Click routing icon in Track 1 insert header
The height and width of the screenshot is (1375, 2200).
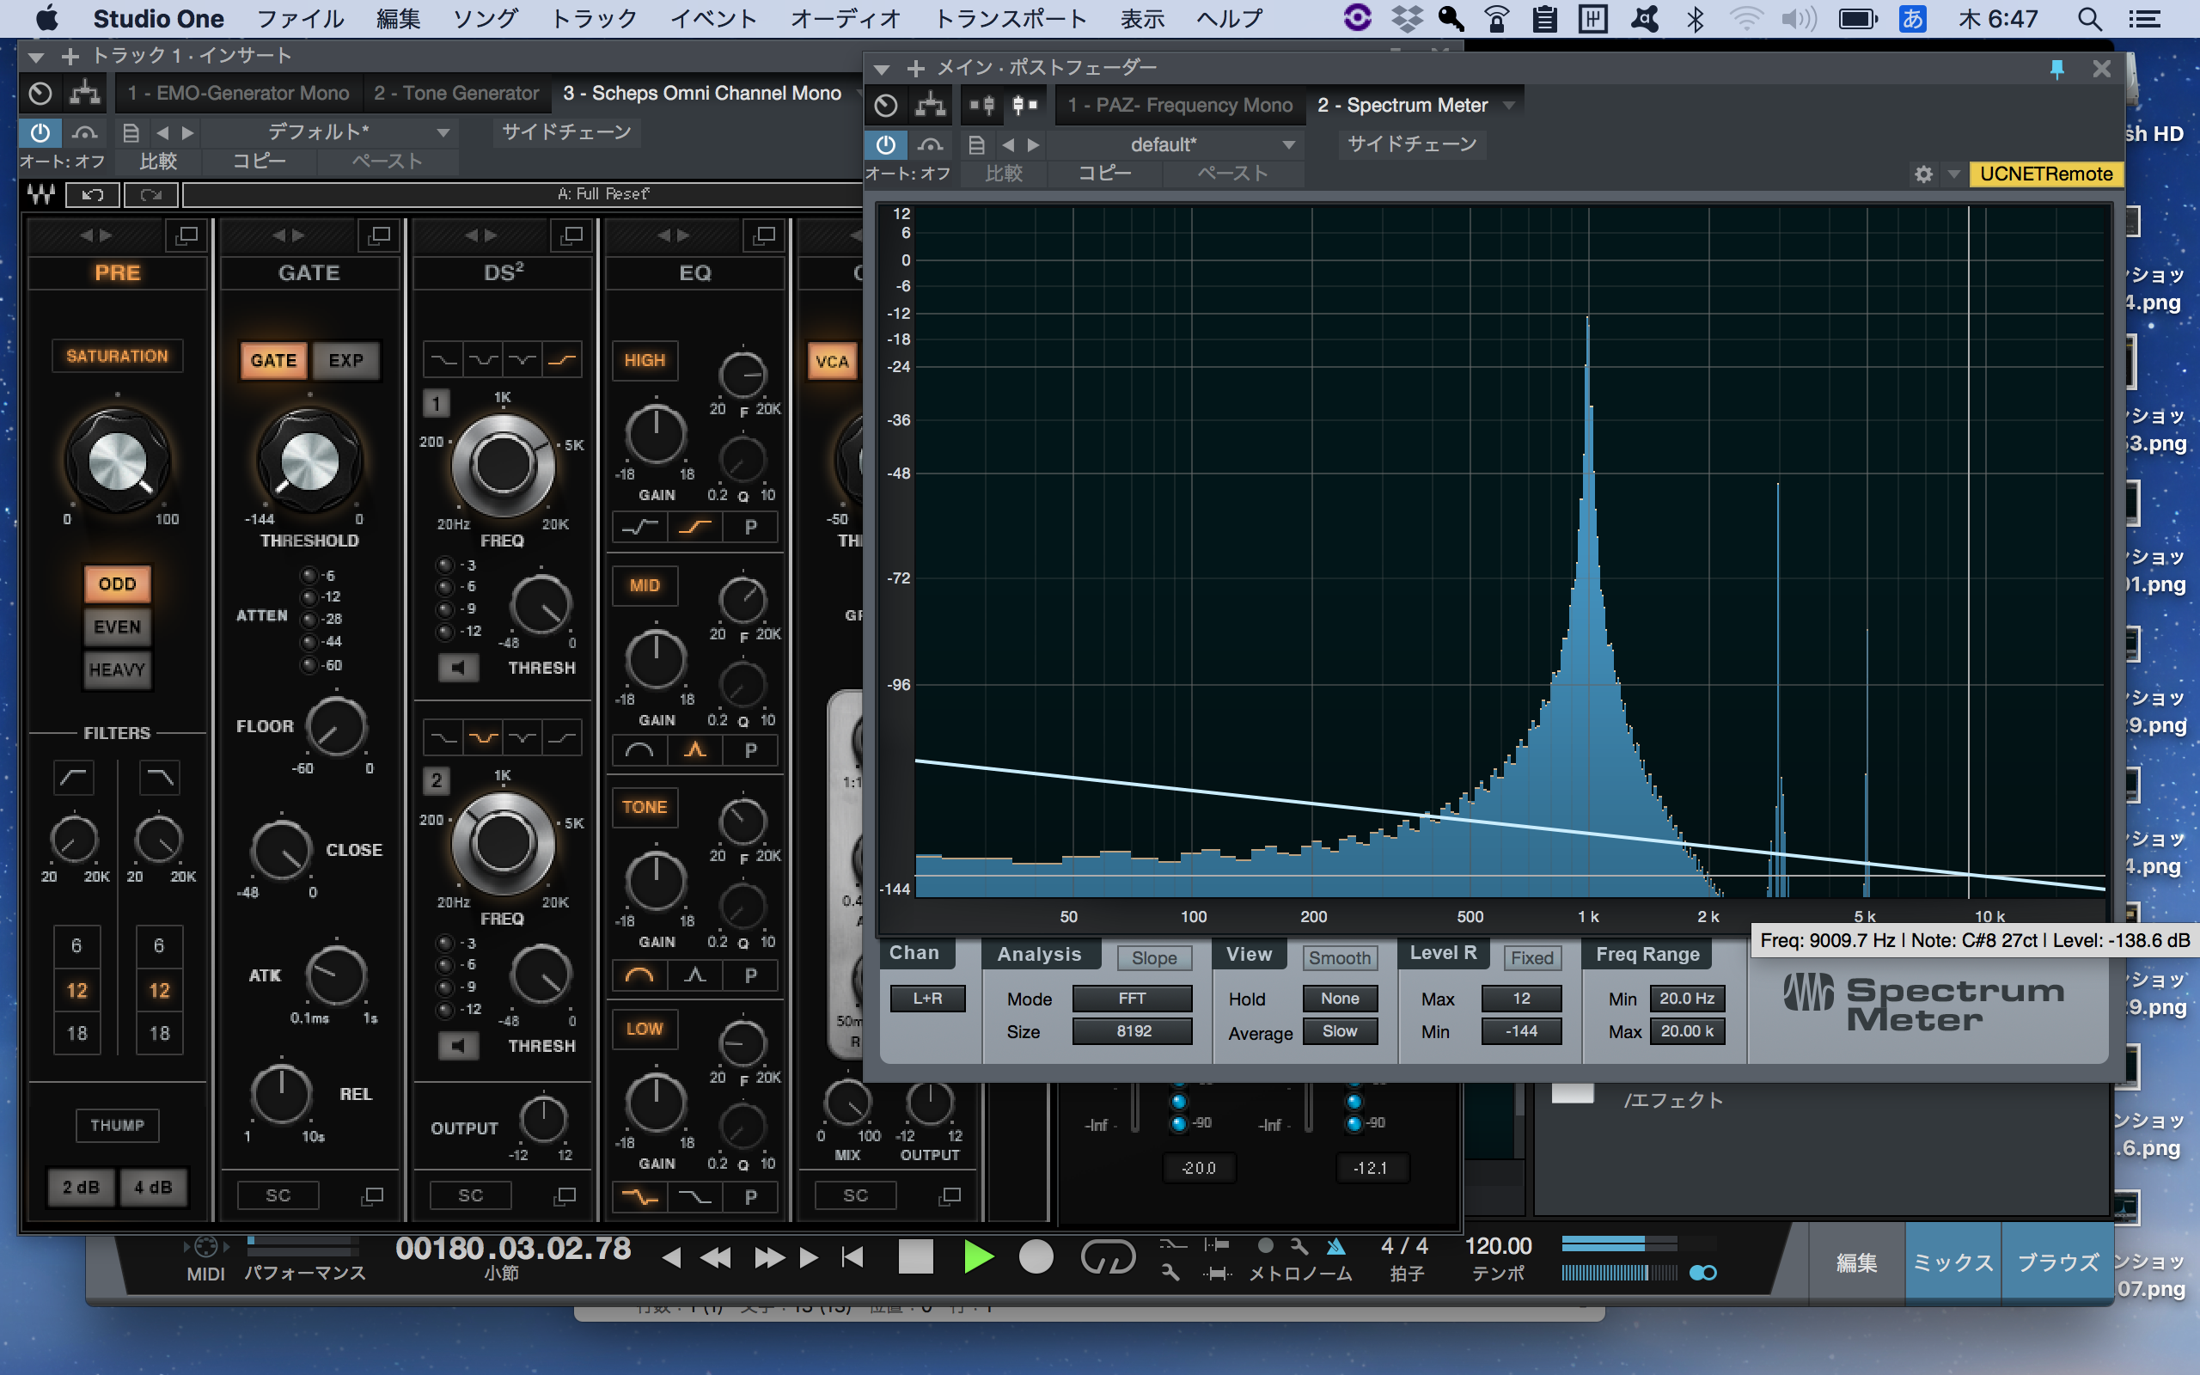[x=84, y=93]
